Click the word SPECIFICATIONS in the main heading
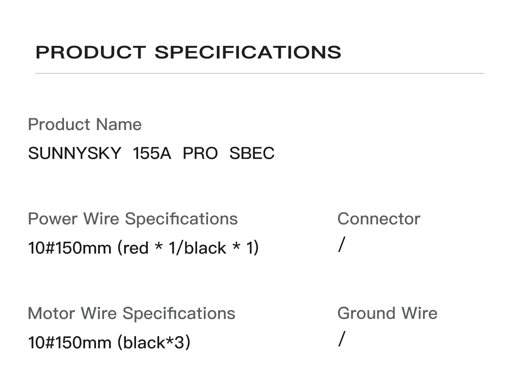 click(x=248, y=52)
